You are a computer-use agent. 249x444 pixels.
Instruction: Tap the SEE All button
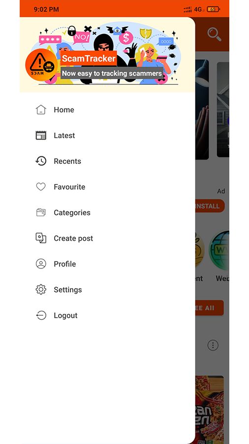tap(209, 308)
